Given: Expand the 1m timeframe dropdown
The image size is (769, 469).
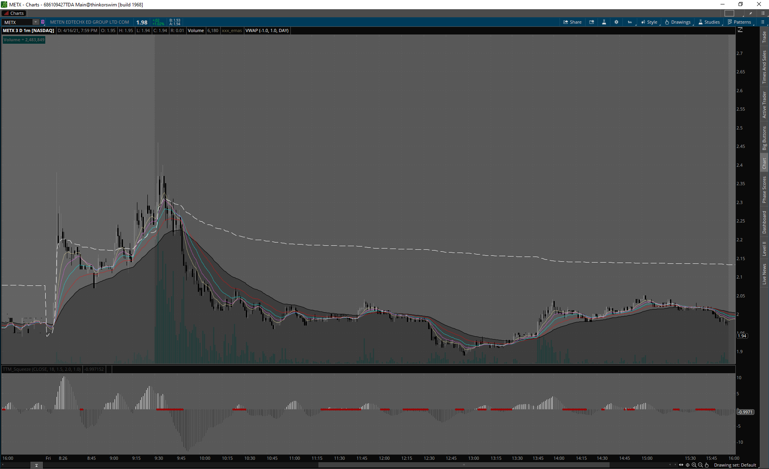Looking at the screenshot, I should click(x=630, y=22).
